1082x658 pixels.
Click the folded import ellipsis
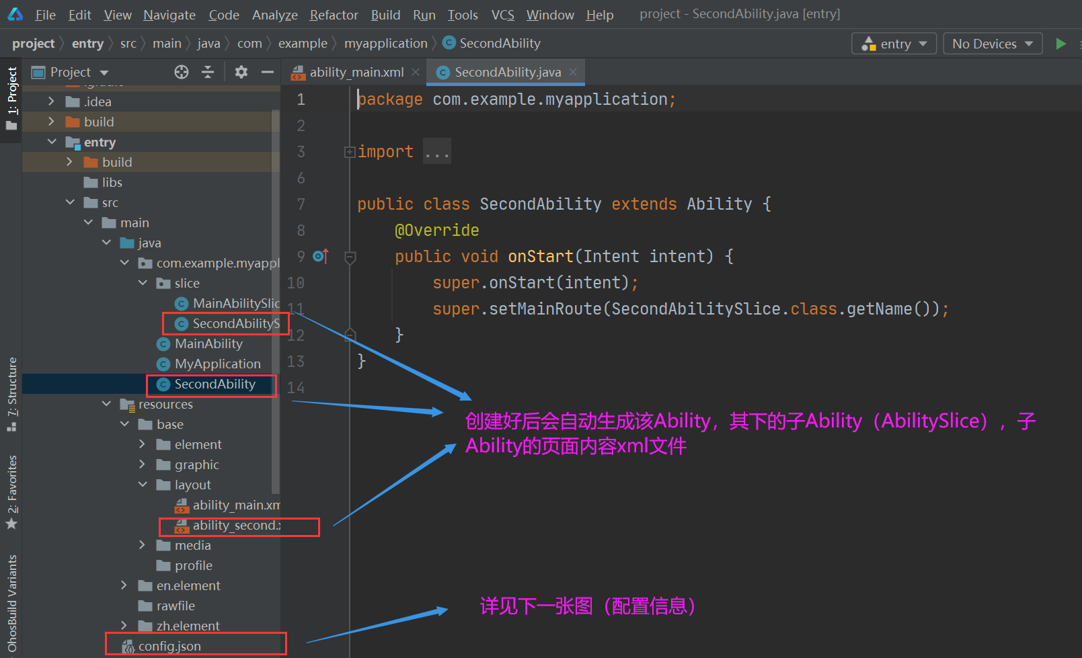pyautogui.click(x=437, y=152)
